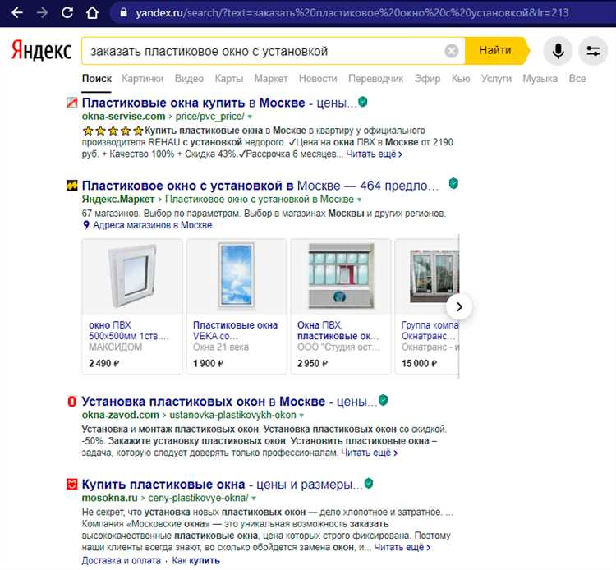Open Как купить sitelink
This screenshot has width=616, height=570.
(195, 561)
